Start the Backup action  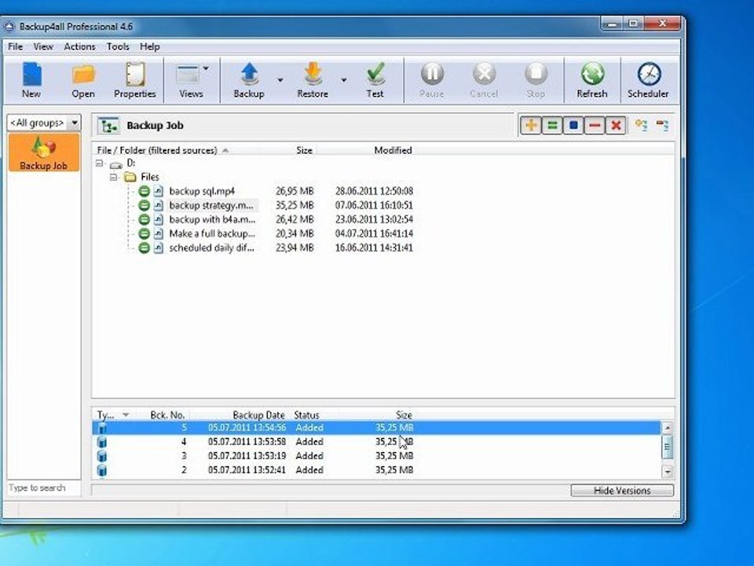tap(249, 80)
